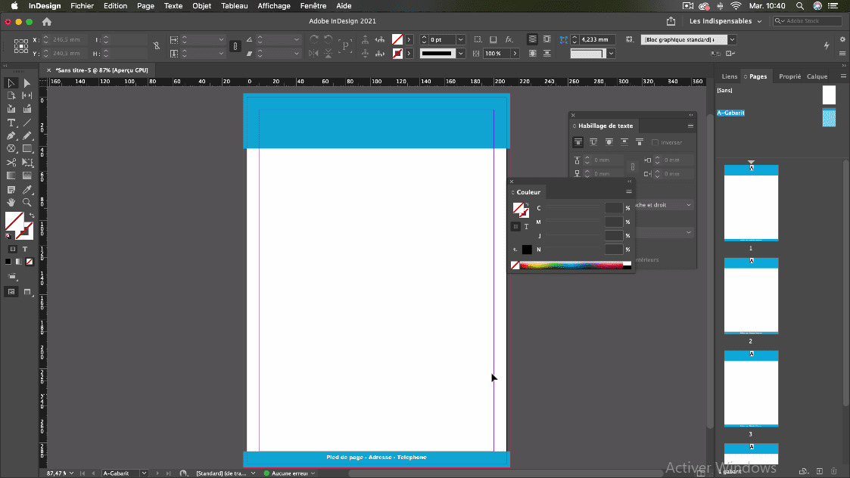
Task: Switch to the Propriétés tab
Action: (790, 76)
